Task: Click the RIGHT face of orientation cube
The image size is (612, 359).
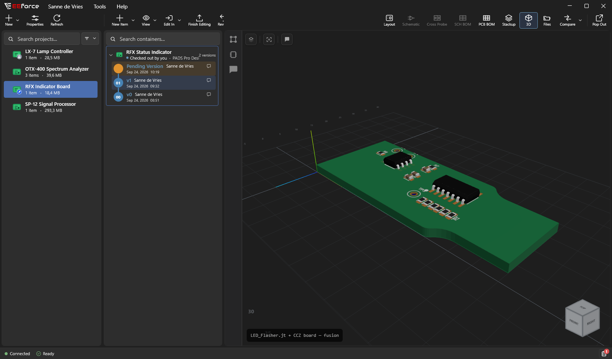Action: coord(591,322)
